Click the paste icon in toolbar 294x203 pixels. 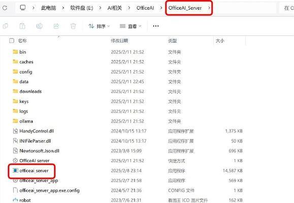[22, 26]
